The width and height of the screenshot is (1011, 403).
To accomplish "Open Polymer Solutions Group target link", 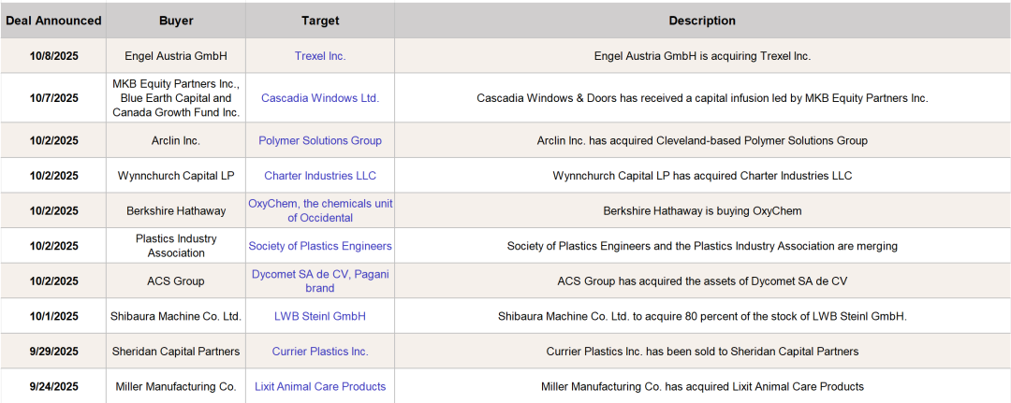I will click(x=320, y=140).
